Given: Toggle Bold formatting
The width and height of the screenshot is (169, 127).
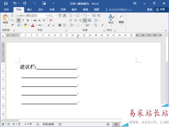Looking at the screenshot, I should click(19, 20).
